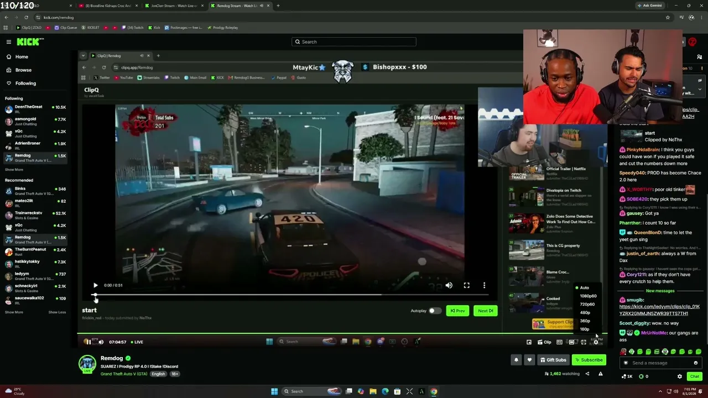Viewport: 708px width, 398px height.
Task: Expand Show More under Following list
Action: point(14,170)
